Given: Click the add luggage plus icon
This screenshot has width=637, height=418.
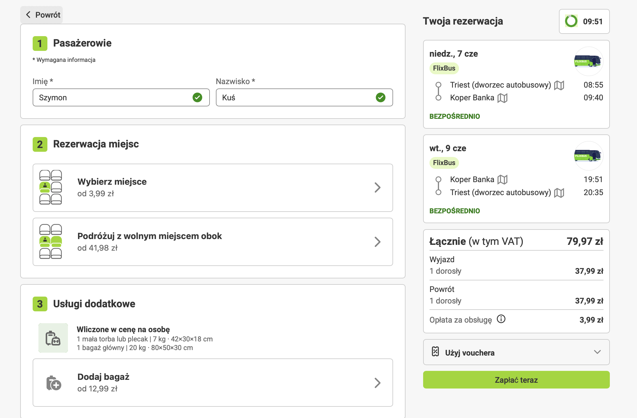Looking at the screenshot, I should click(54, 383).
